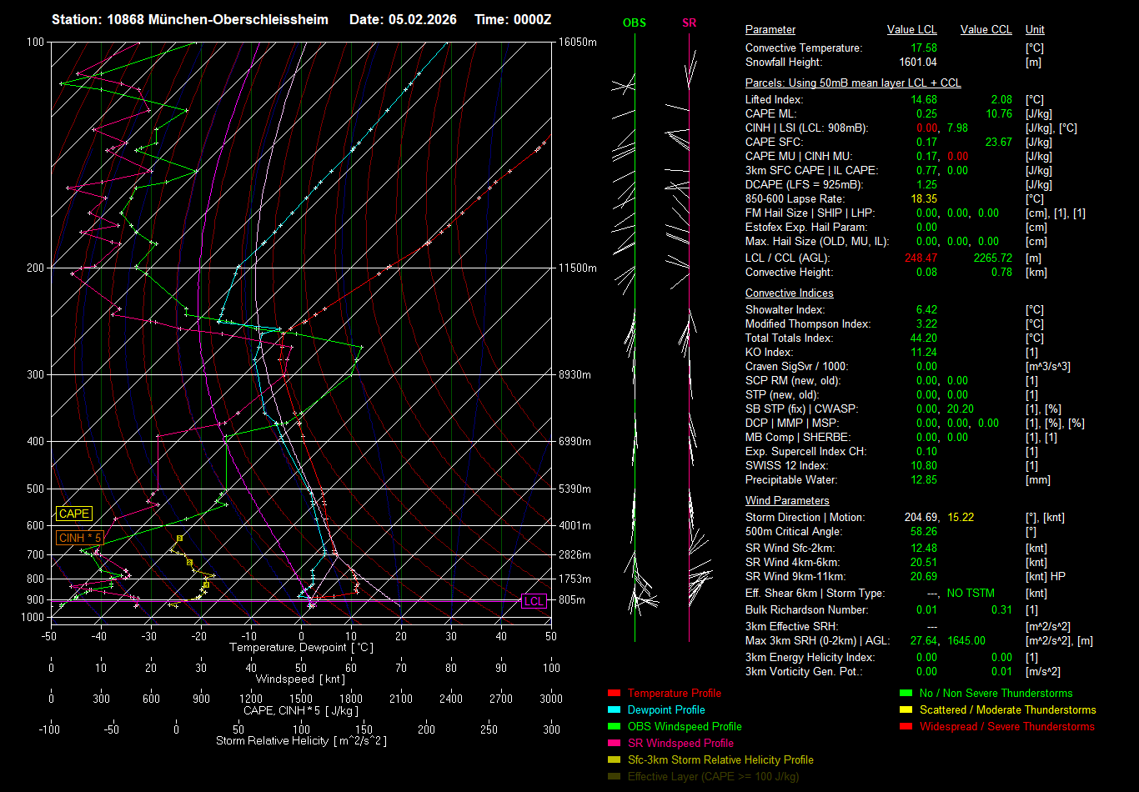The height and width of the screenshot is (792, 1139).
Task: Click the Value CCL column heading
Action: 986,30
